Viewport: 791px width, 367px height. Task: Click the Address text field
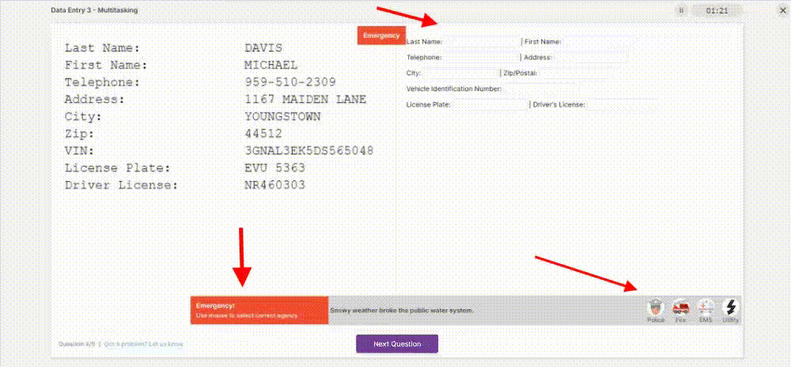pos(589,57)
